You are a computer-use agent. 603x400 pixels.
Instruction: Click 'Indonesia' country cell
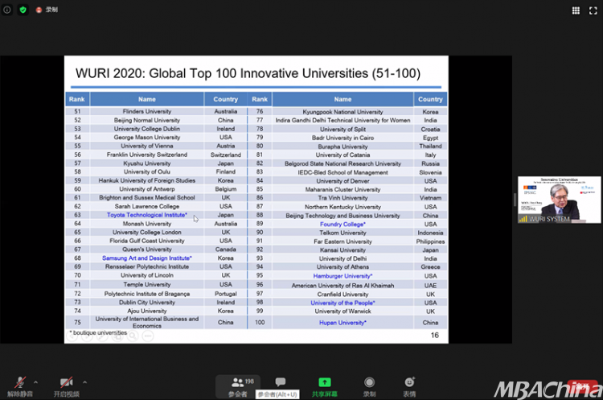pos(430,233)
